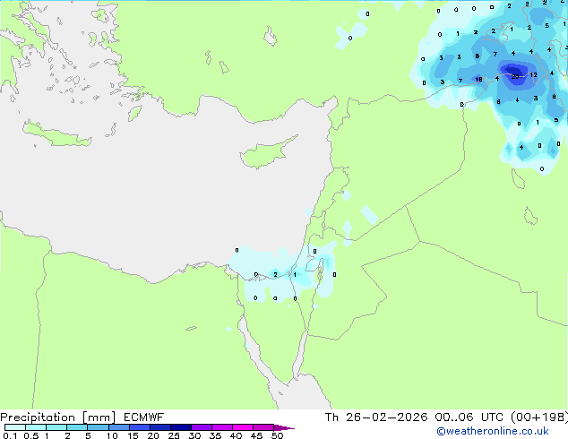Click the 0.1–0.5 mm palest legend swatch

coord(15,427)
